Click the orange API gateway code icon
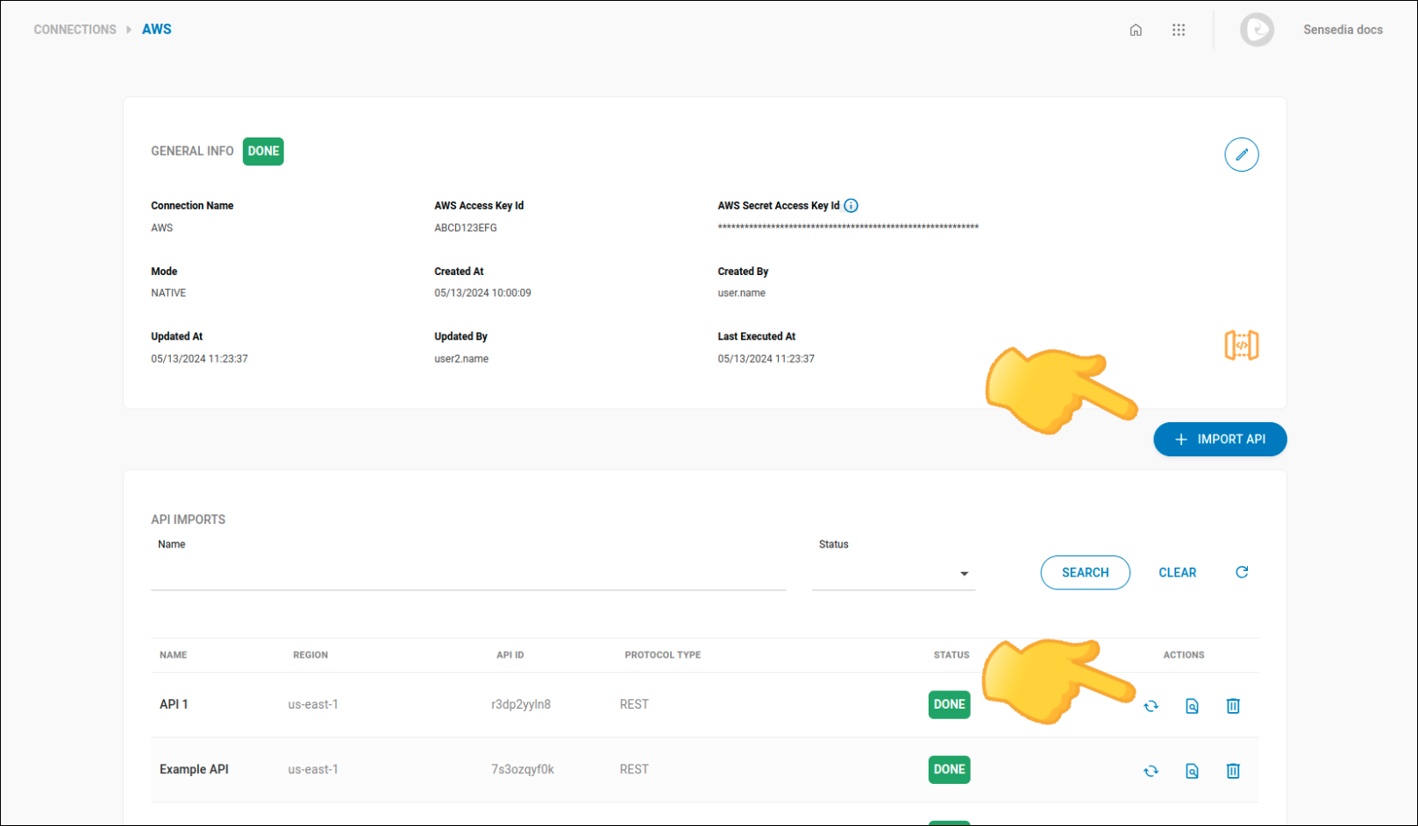 click(x=1242, y=344)
